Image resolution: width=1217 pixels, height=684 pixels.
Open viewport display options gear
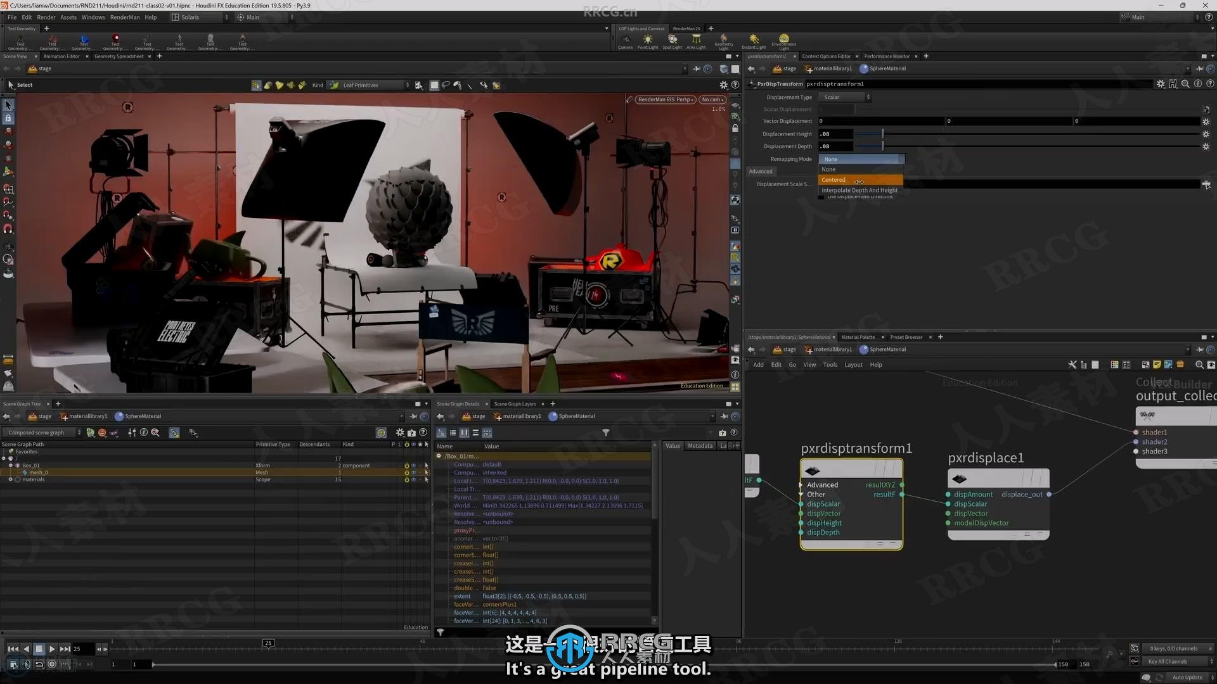click(x=723, y=85)
